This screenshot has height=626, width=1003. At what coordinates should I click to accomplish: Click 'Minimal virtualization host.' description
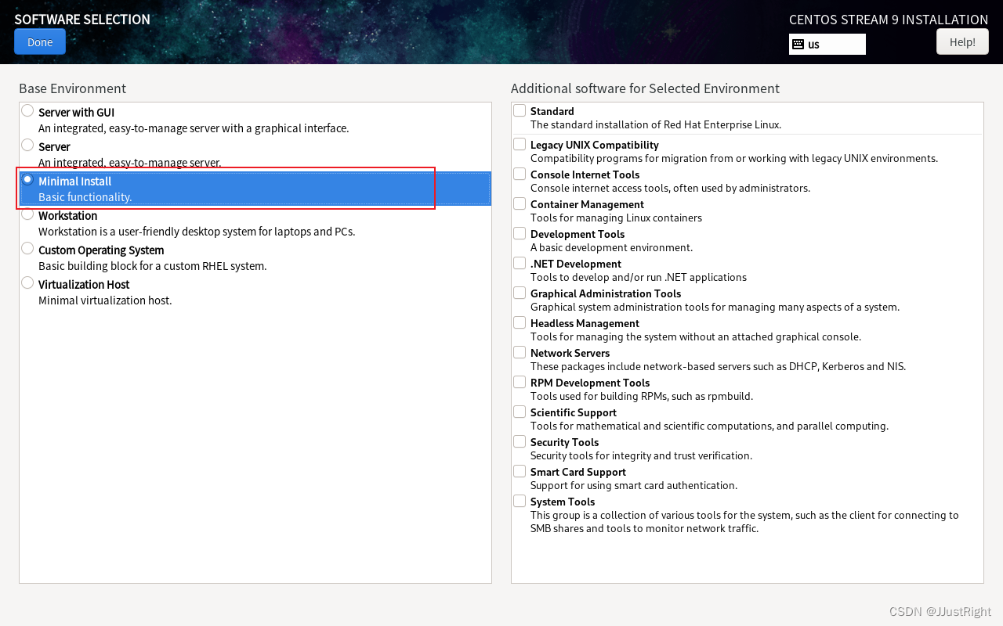pos(105,300)
